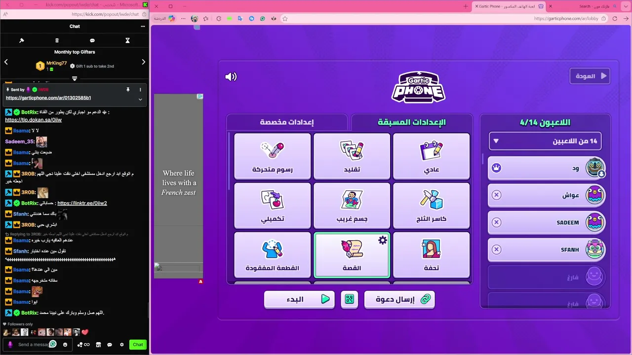Click the Sadeem_35 username in chat
The height and width of the screenshot is (355, 632).
coord(20,142)
